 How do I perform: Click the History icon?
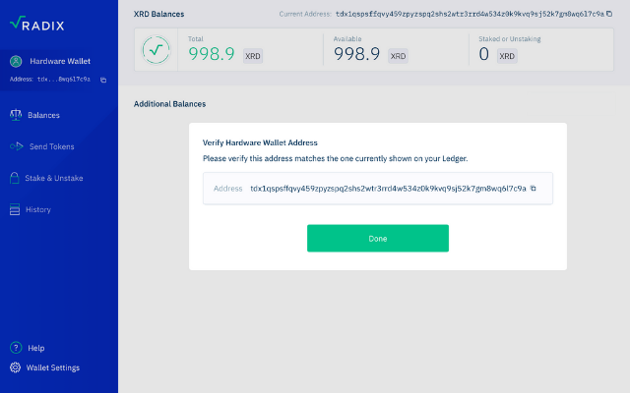(x=15, y=209)
